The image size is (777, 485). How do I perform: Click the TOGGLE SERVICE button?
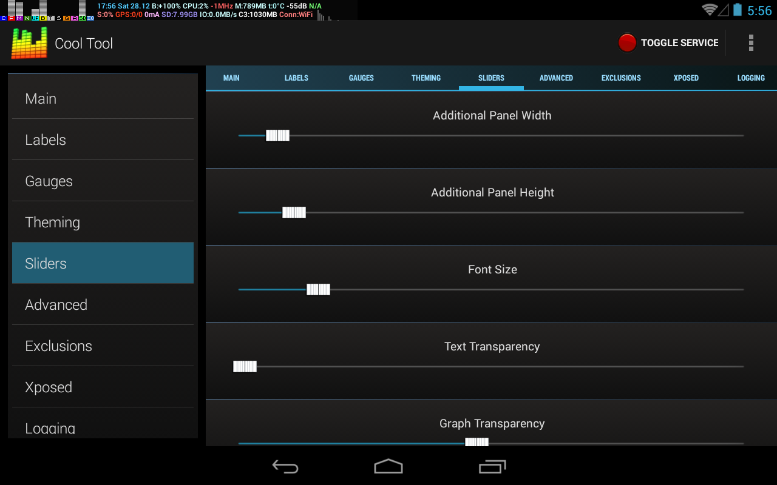[668, 42]
